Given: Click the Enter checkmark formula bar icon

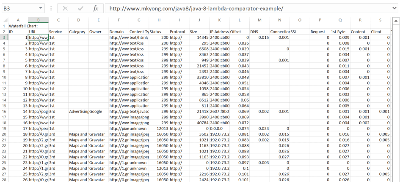Looking at the screenshot, I should (80, 8).
